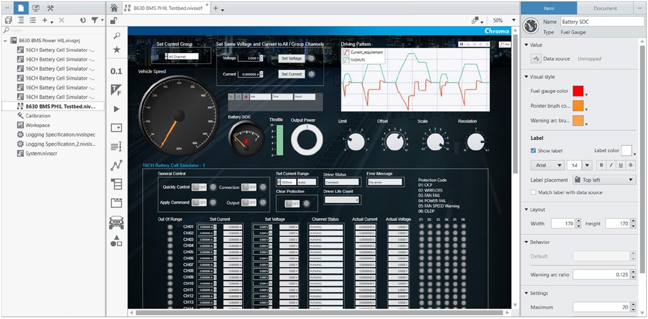Select the favorites star palette icon
Screen dimensions: 648x319
(116, 50)
